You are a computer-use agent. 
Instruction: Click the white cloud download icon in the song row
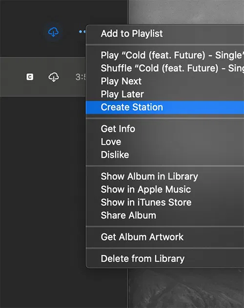54,77
